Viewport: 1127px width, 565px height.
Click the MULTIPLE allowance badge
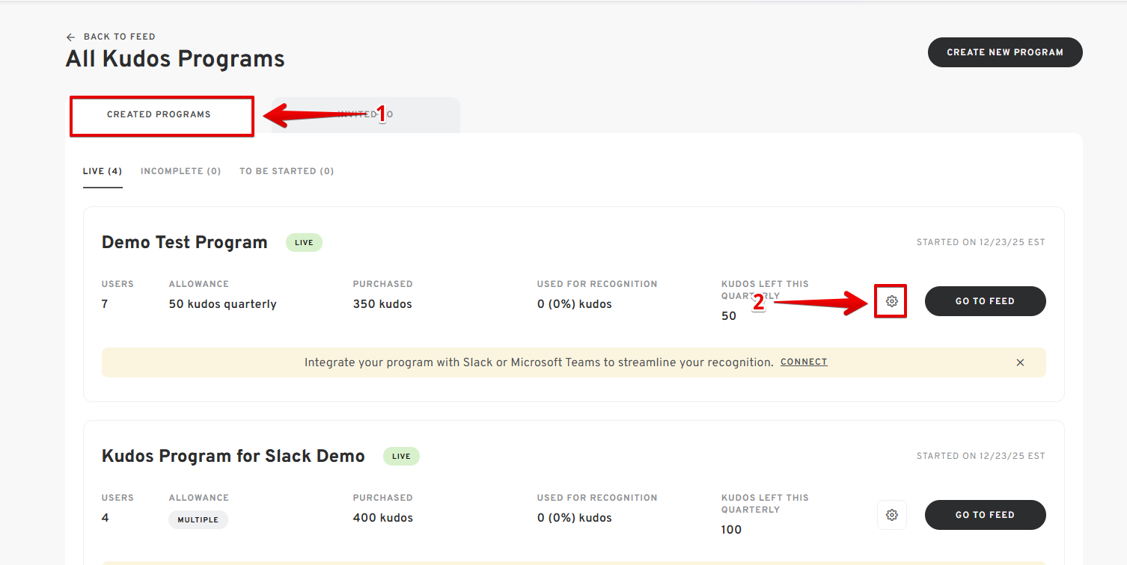[x=198, y=520]
